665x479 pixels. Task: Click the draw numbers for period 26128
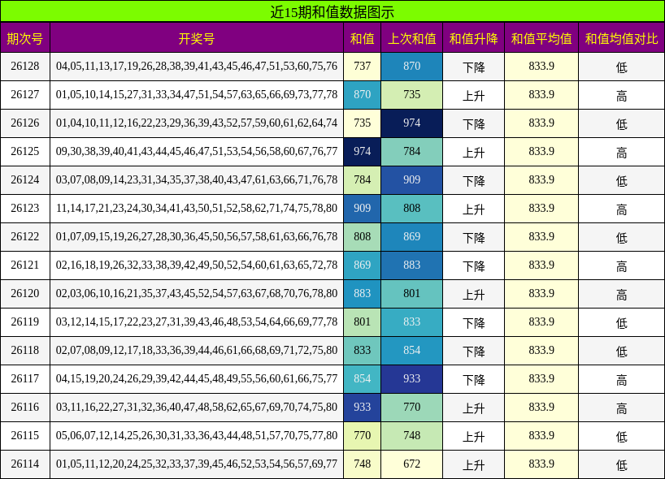[197, 66]
